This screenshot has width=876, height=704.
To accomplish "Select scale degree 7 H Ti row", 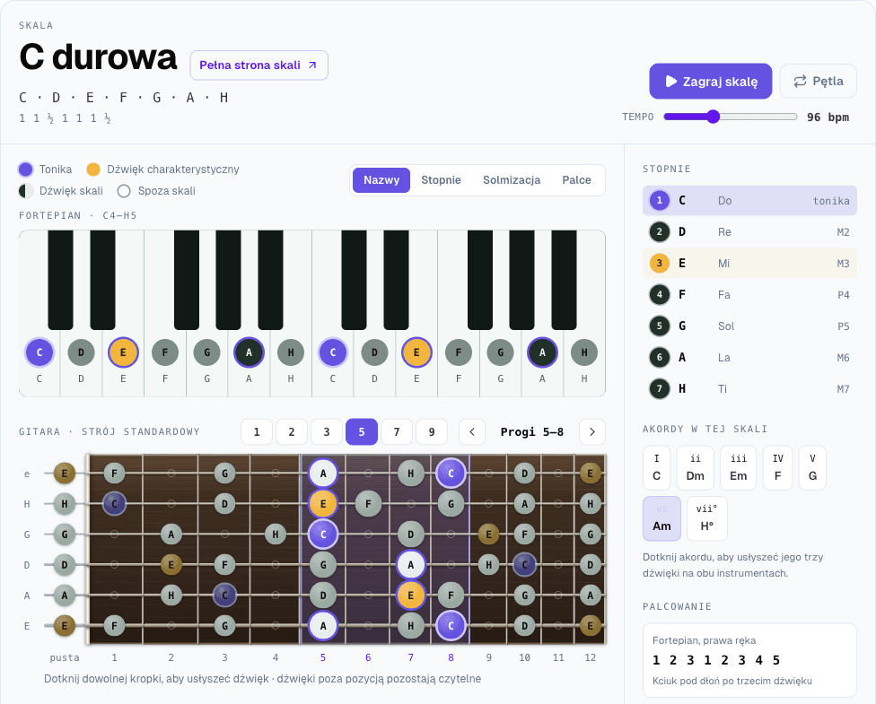I will click(749, 388).
